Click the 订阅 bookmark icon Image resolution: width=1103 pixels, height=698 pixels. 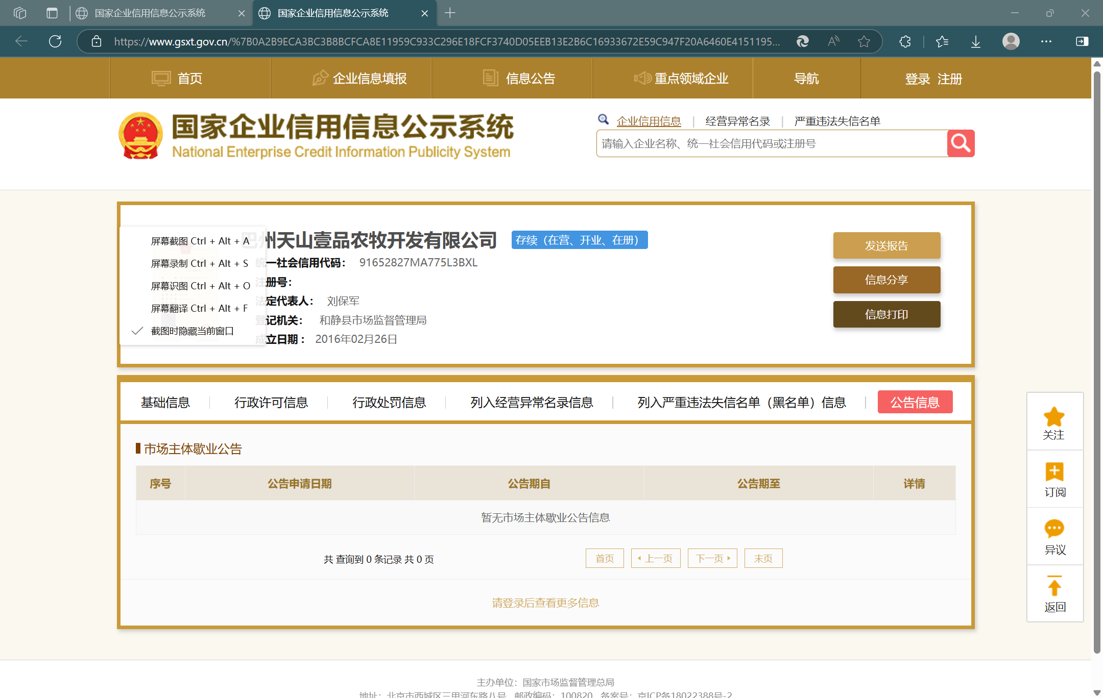pos(1054,472)
